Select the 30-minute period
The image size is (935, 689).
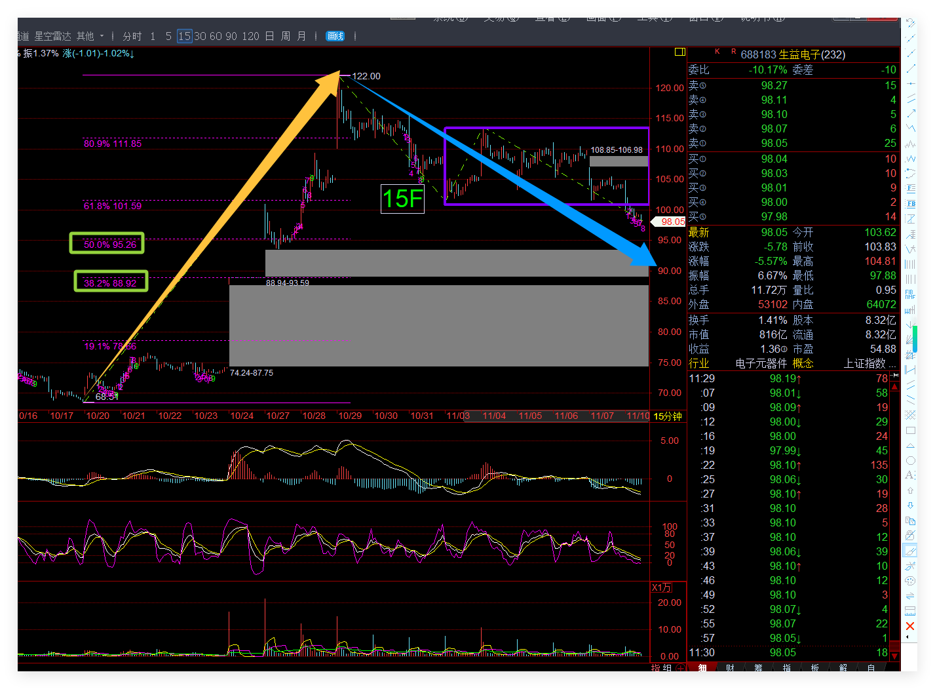[200, 36]
